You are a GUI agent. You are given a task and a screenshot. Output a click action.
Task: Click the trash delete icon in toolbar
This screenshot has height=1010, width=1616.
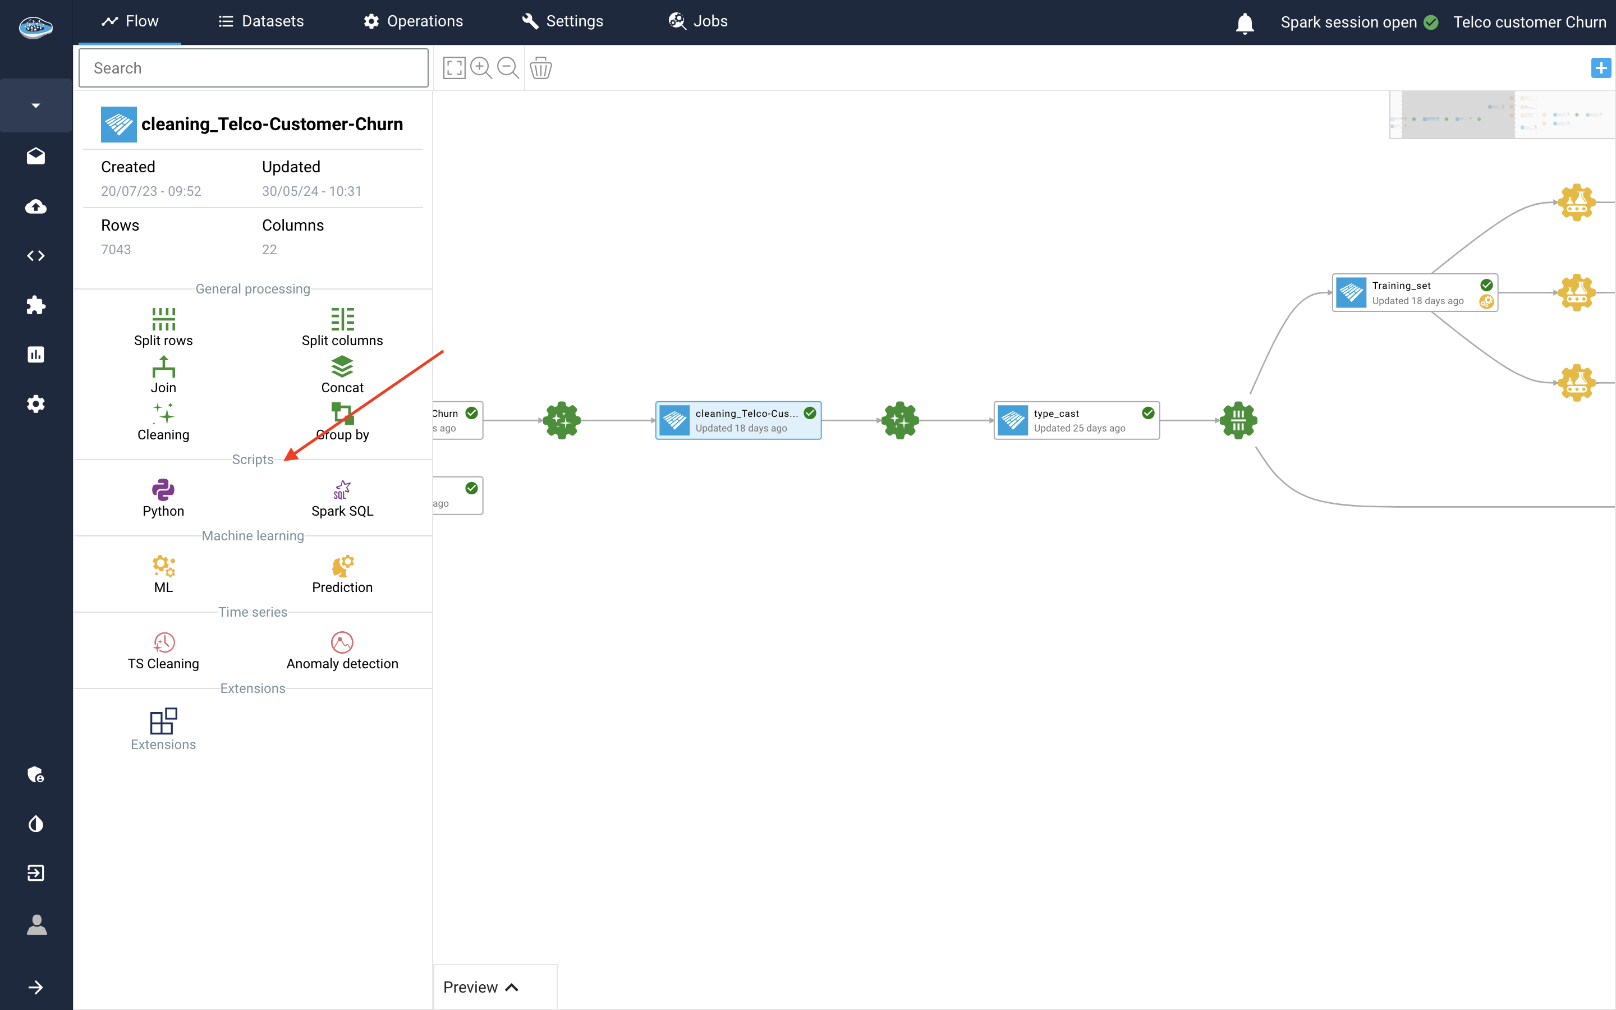click(540, 68)
